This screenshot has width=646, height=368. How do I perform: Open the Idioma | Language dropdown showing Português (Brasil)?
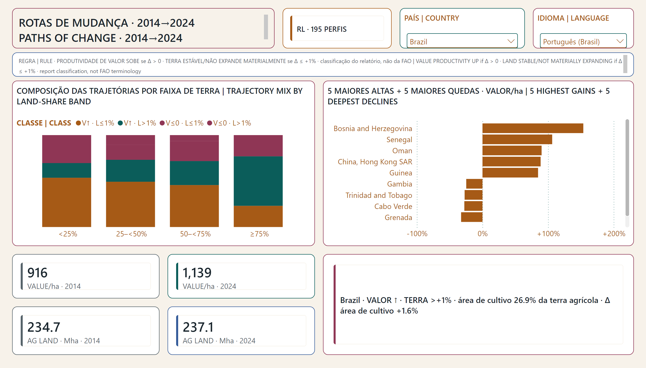point(583,41)
